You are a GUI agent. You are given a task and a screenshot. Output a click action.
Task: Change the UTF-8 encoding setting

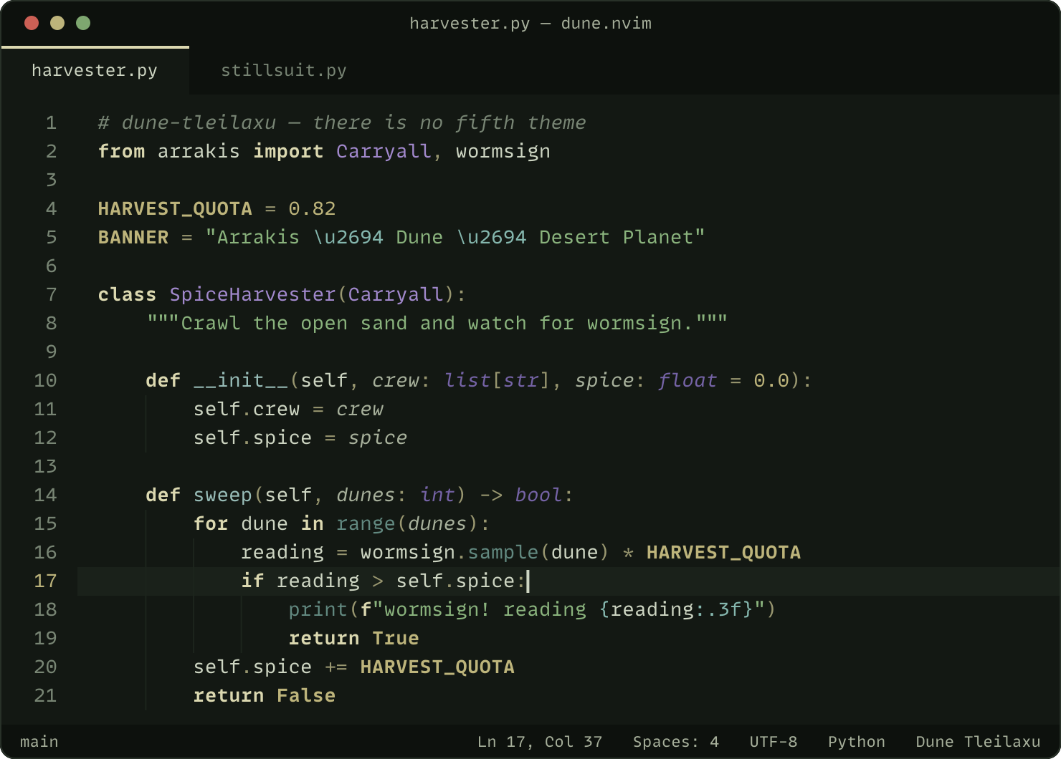[774, 742]
